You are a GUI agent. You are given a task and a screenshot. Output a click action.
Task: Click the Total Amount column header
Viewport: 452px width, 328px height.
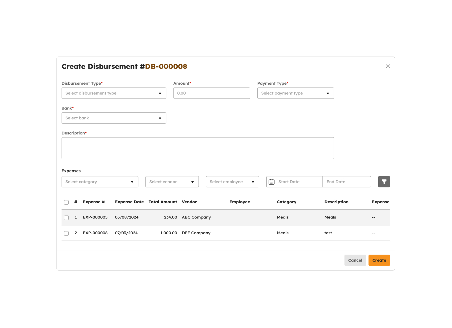click(163, 202)
